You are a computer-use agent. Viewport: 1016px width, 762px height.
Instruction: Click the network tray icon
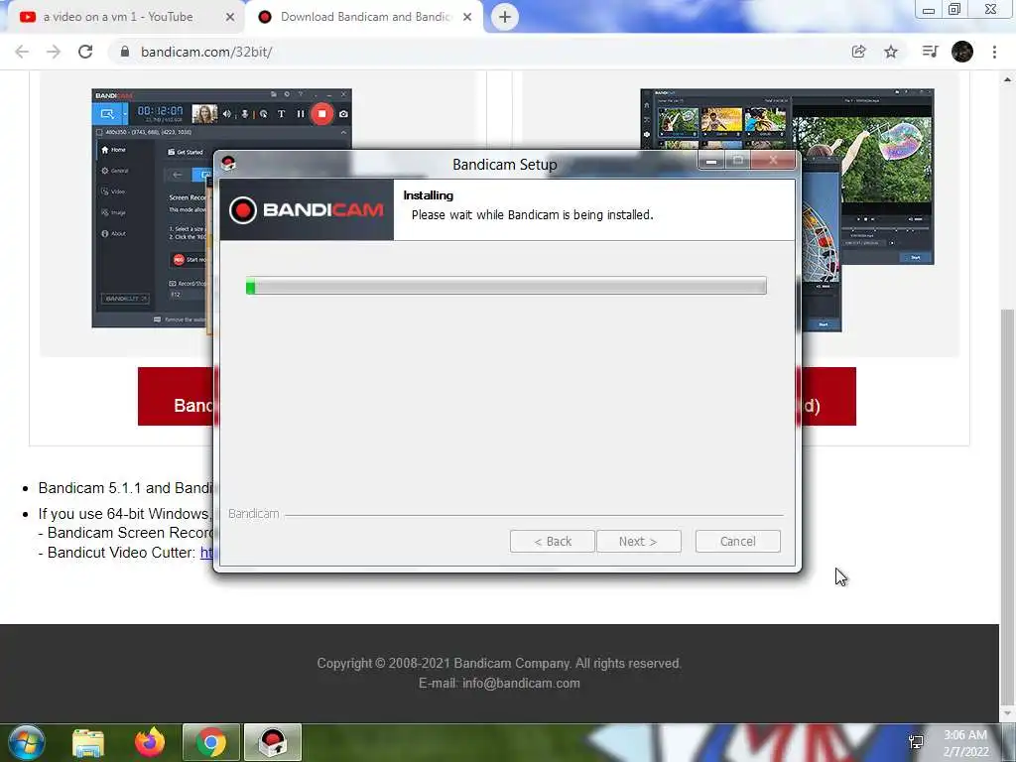[916, 742]
